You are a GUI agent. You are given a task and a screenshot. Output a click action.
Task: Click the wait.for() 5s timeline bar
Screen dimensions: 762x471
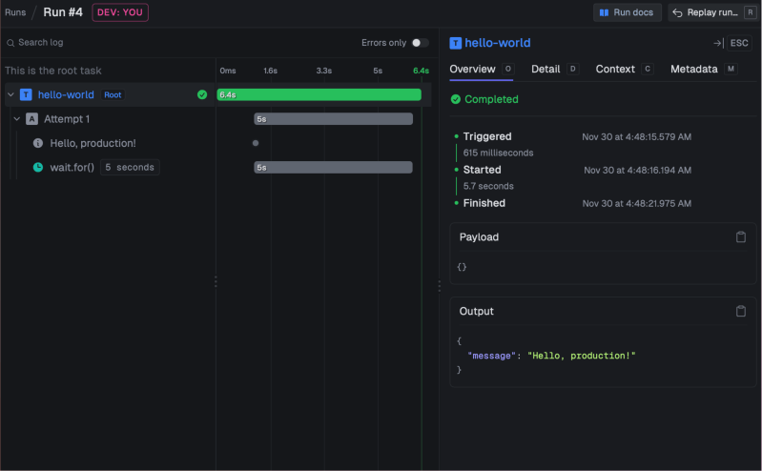[334, 167]
